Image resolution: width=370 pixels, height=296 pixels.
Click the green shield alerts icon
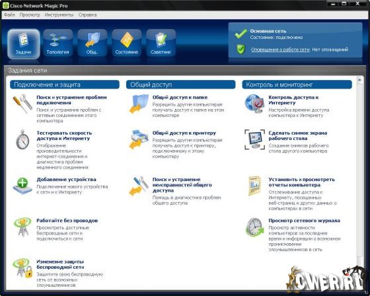coord(240,50)
